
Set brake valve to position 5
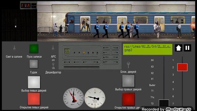click(x=173, y=89)
